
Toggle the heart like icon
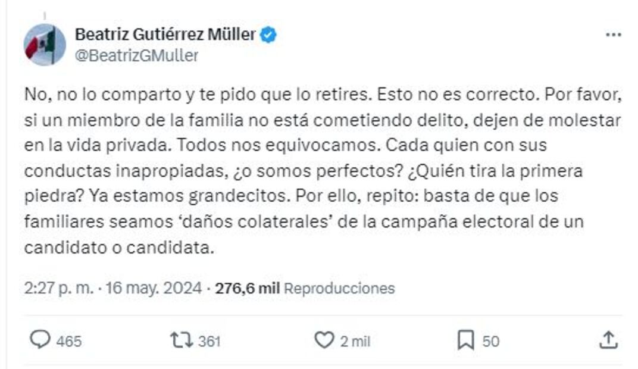(x=323, y=340)
